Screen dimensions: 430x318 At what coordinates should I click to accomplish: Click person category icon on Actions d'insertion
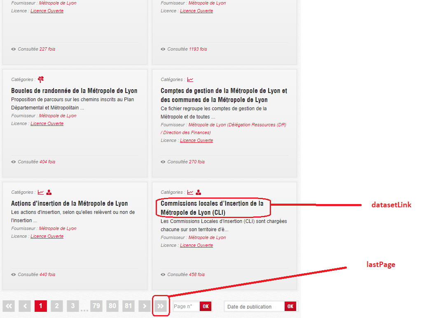[x=49, y=192]
